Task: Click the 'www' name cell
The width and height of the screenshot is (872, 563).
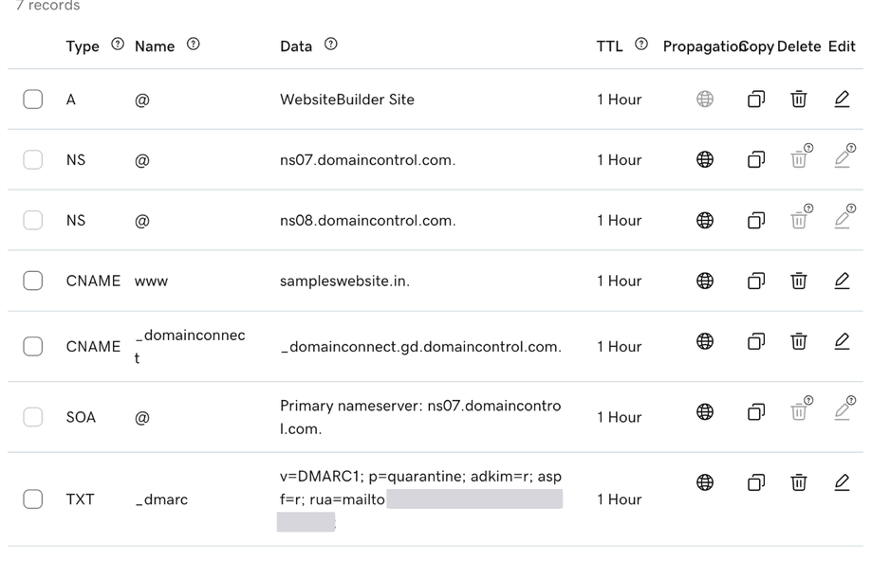Action: (x=151, y=281)
